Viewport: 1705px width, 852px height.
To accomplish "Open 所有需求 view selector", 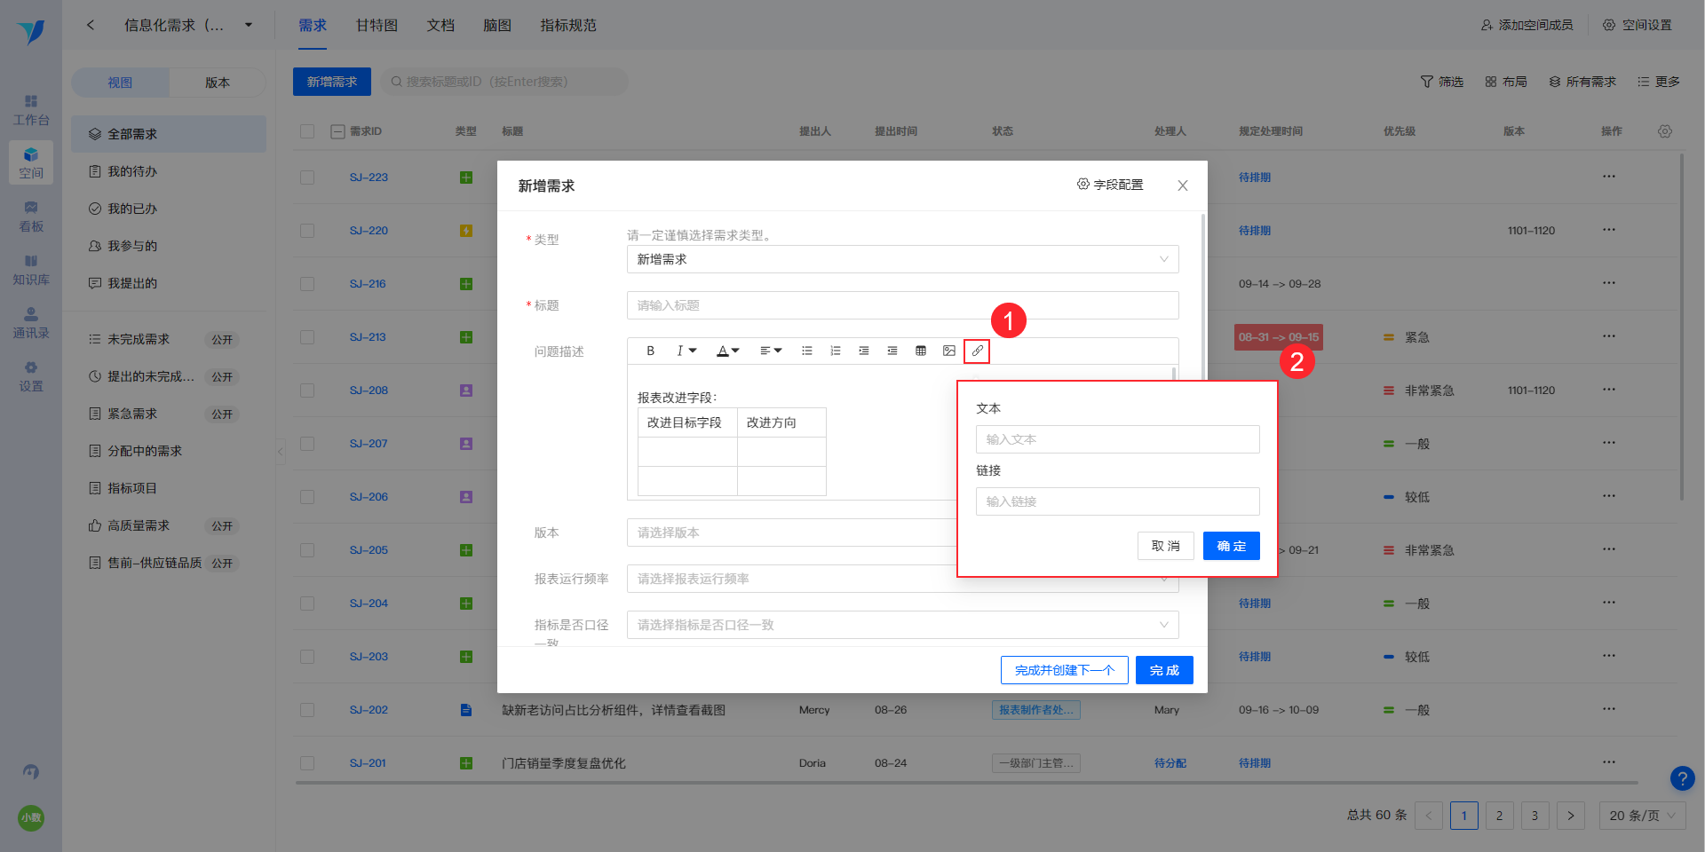I will [x=1582, y=82].
